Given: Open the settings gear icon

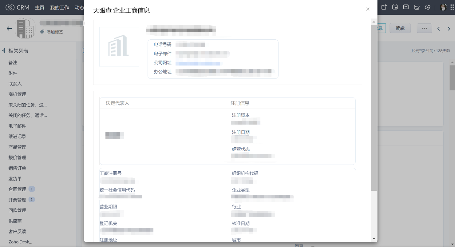Looking at the screenshot, I should (x=428, y=7).
